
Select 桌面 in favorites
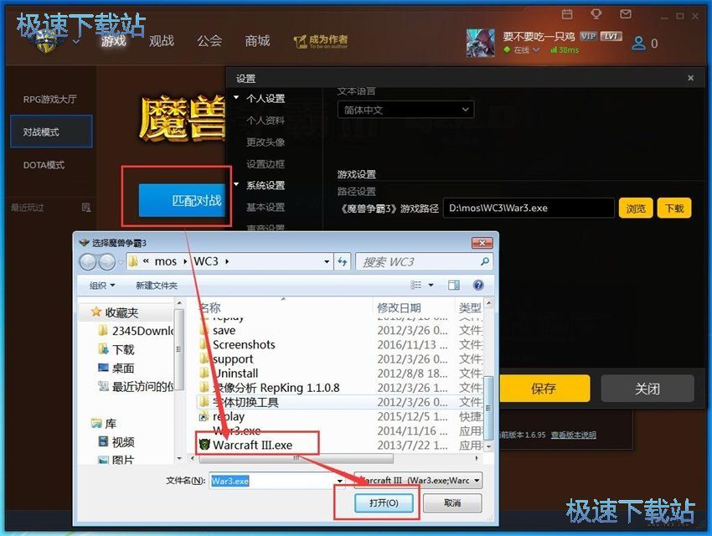click(116, 368)
